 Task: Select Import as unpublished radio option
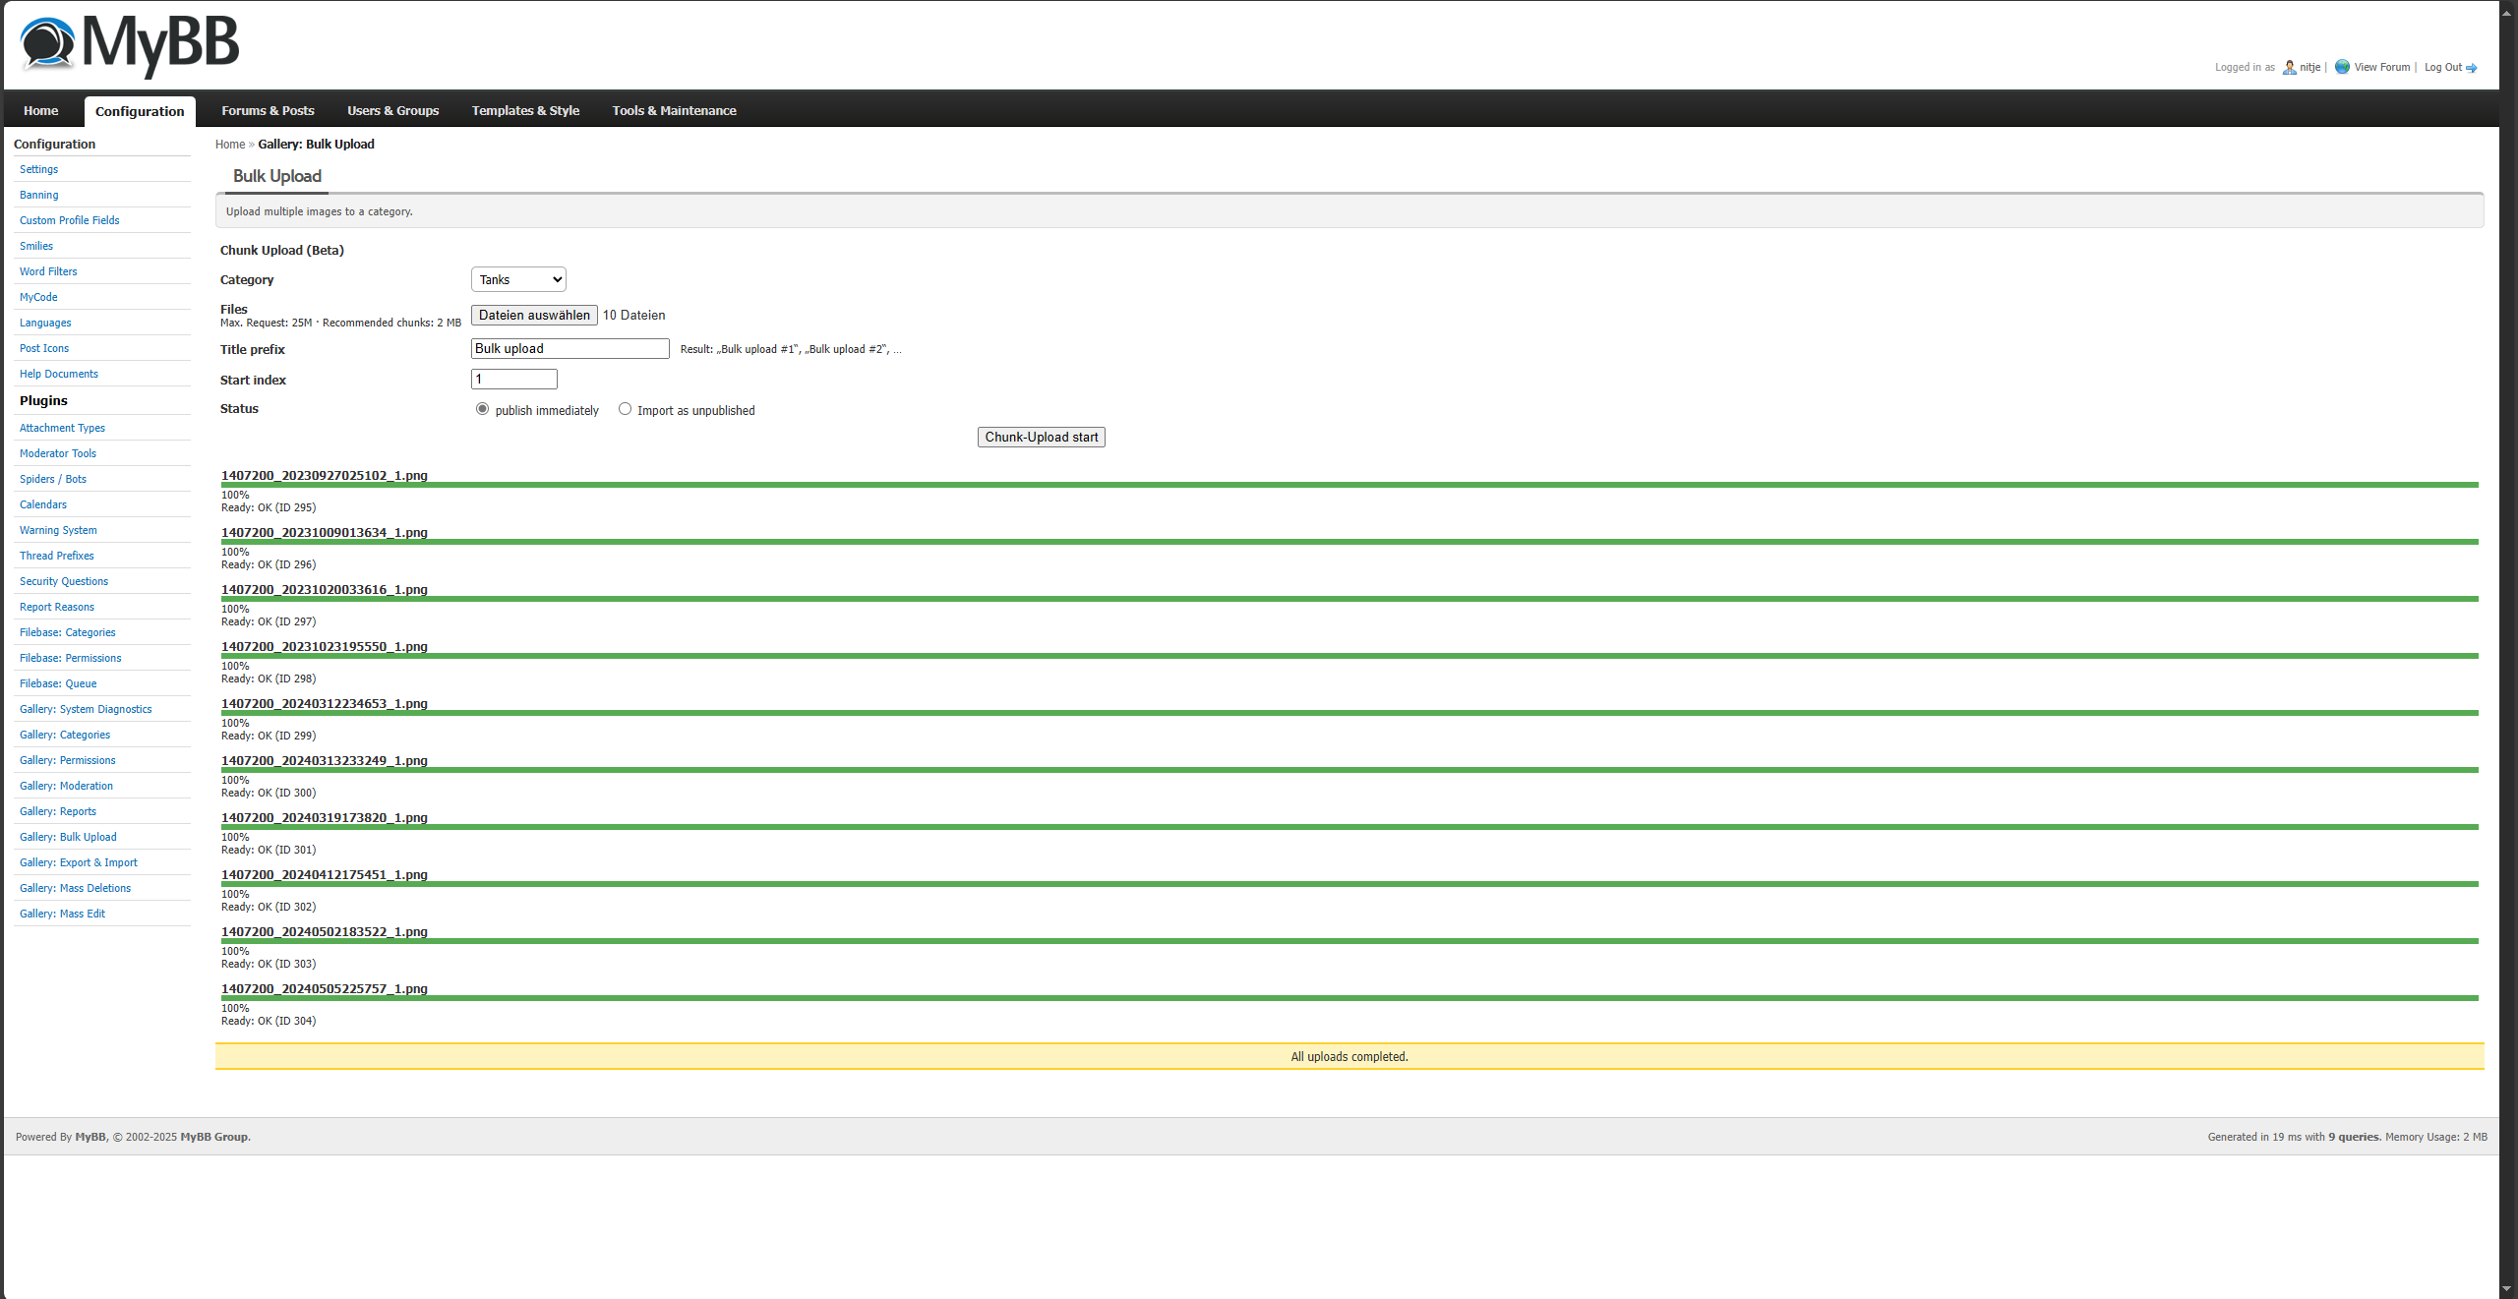click(x=625, y=409)
